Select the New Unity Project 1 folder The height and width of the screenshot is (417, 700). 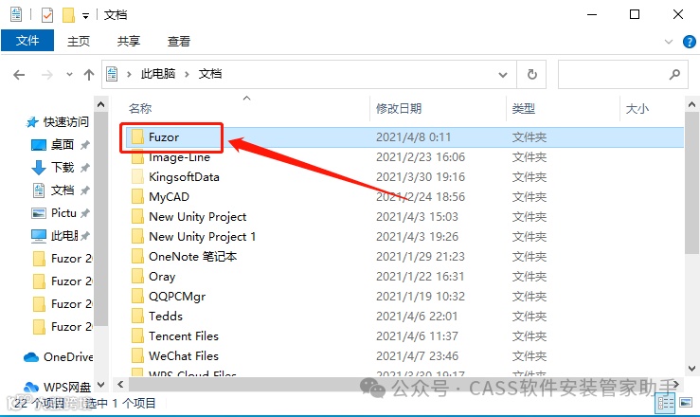(x=202, y=237)
